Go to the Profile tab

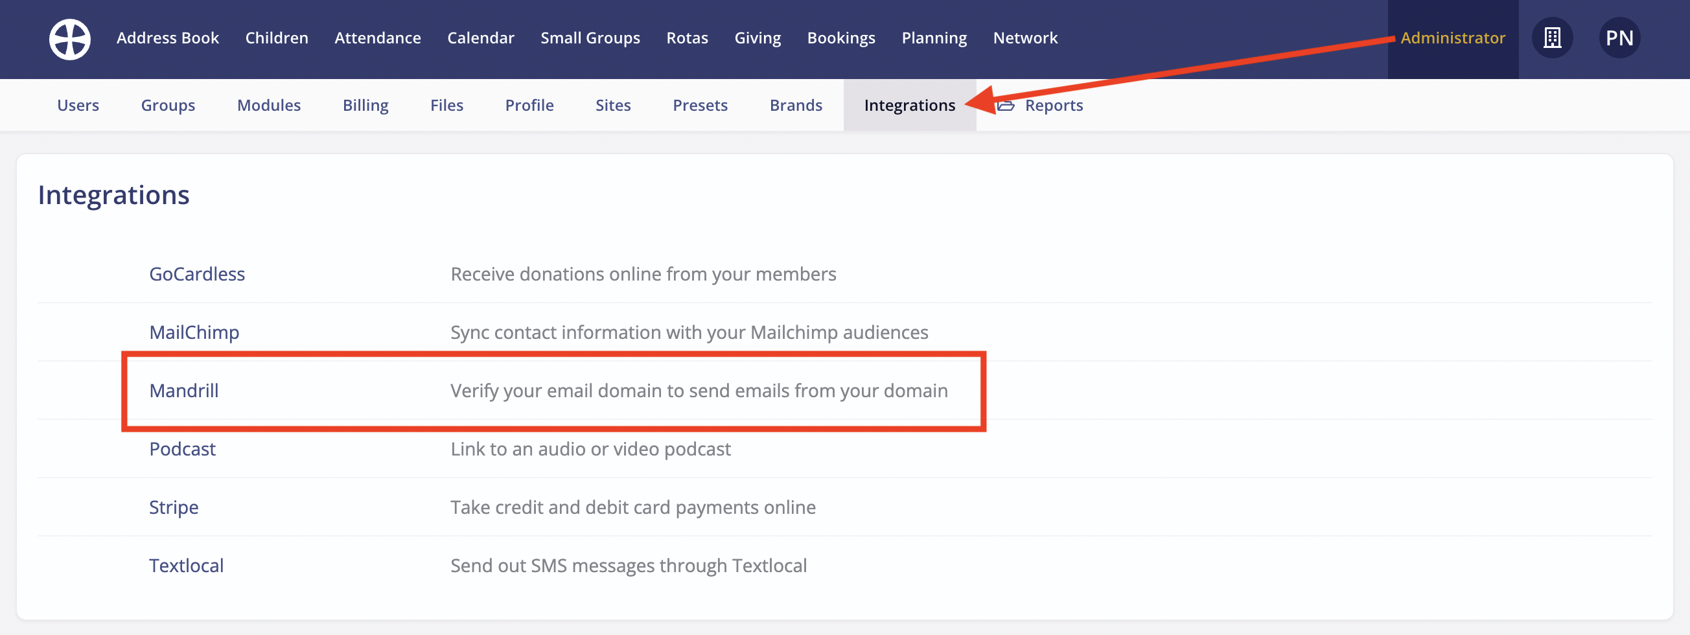coord(529,106)
